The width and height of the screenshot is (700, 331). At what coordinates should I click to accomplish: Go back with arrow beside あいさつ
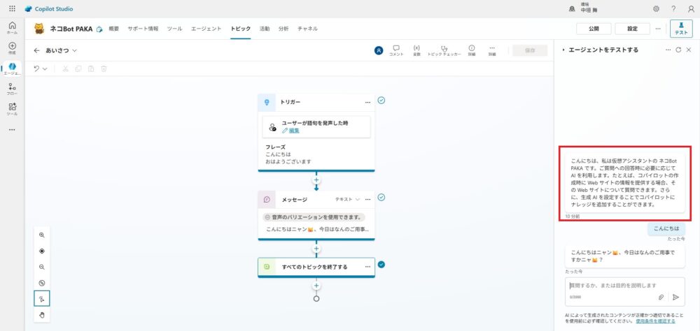click(36, 50)
